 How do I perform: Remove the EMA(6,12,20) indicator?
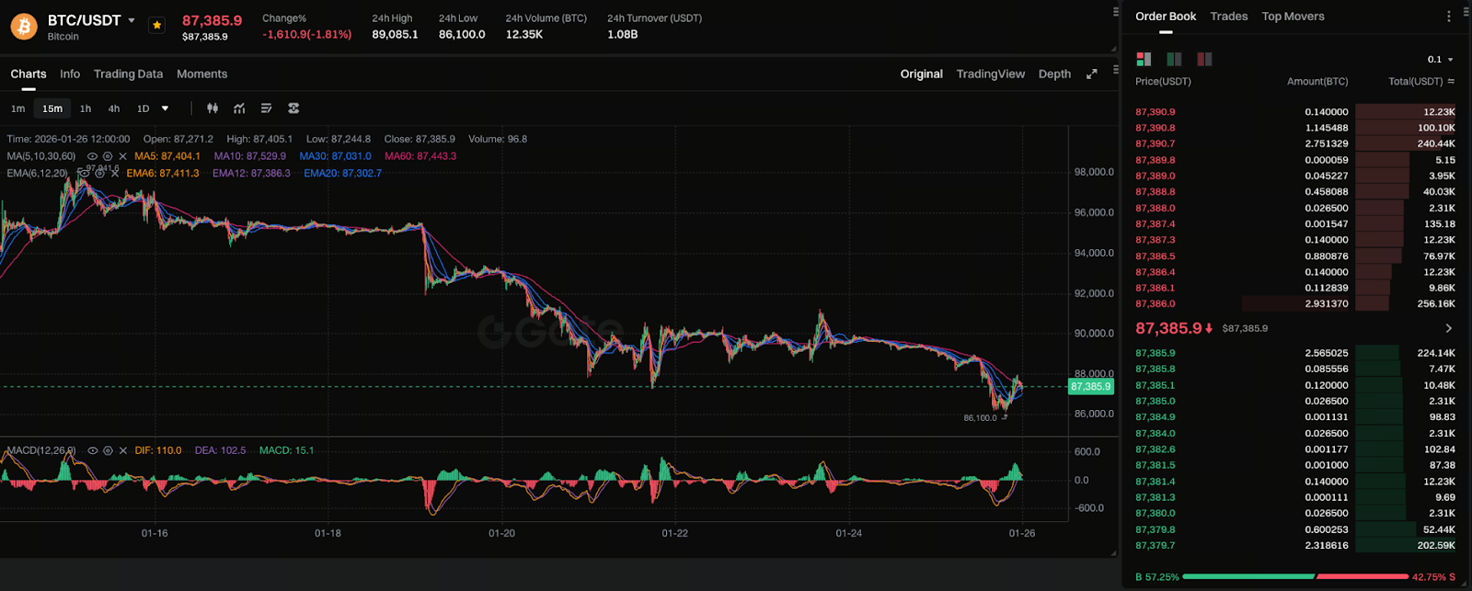coord(115,173)
